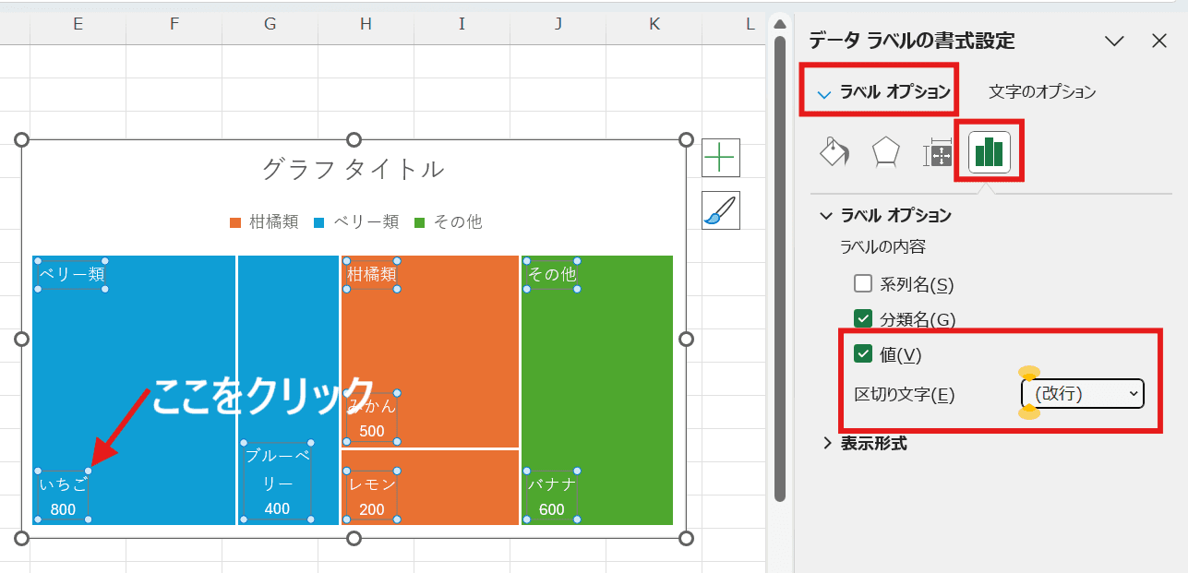The image size is (1188, 573).
Task: Click the Chart Elements plus button
Action: [720, 158]
